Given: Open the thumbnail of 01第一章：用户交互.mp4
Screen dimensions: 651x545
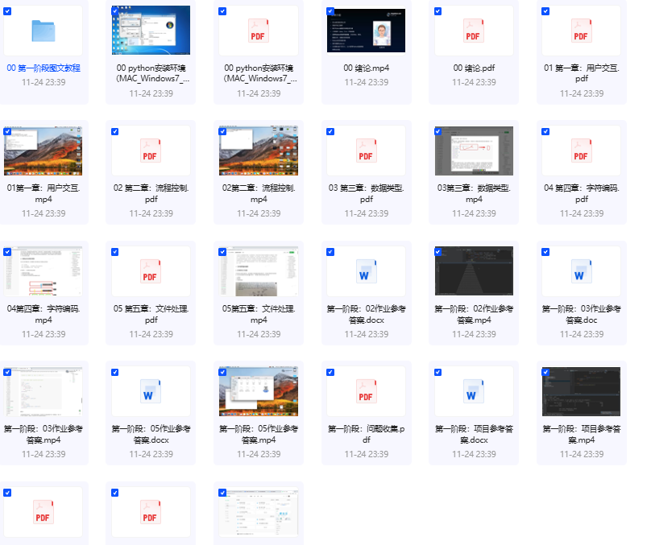Looking at the screenshot, I should click(x=44, y=151).
